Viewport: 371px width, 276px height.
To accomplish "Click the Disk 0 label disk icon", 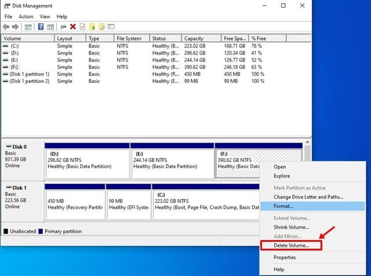I will point(9,147).
